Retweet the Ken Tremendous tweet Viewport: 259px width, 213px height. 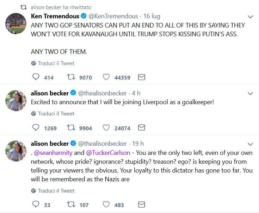click(x=70, y=77)
